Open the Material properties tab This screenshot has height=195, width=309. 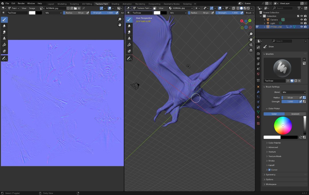pyautogui.click(x=258, y=117)
